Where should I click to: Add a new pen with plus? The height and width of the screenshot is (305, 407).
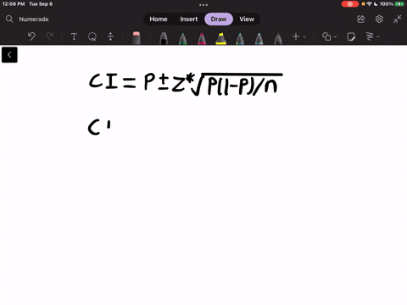point(296,36)
